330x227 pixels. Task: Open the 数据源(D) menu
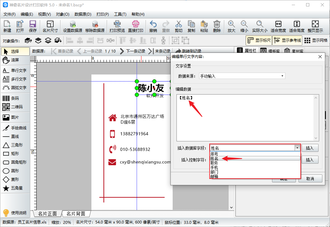pyautogui.click(x=83, y=14)
